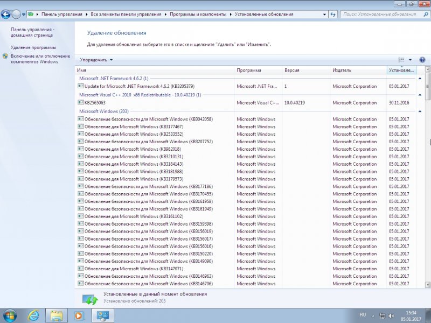The height and width of the screenshot is (323, 431).
Task: Click icon of update KB3184143
Action: [80, 164]
